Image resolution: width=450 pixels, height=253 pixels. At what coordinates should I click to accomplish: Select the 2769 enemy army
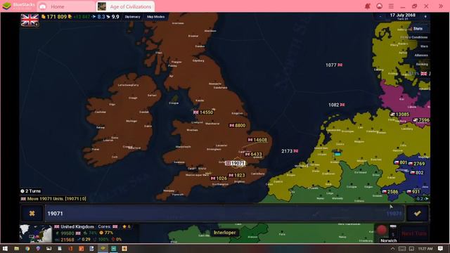[416, 164]
